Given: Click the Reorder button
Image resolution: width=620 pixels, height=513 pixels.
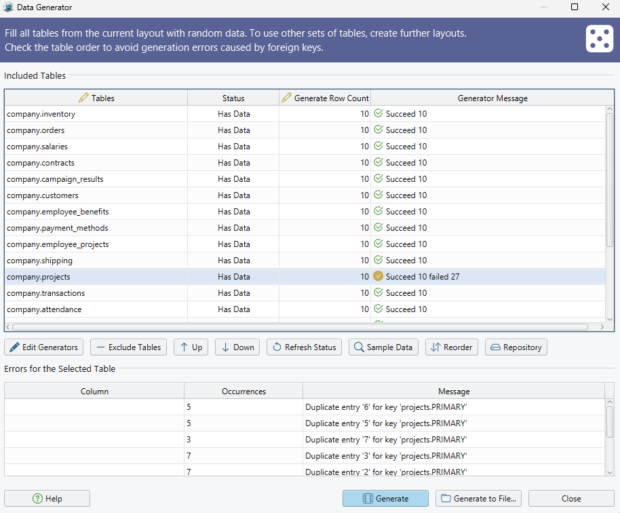Looking at the screenshot, I should [x=452, y=347].
